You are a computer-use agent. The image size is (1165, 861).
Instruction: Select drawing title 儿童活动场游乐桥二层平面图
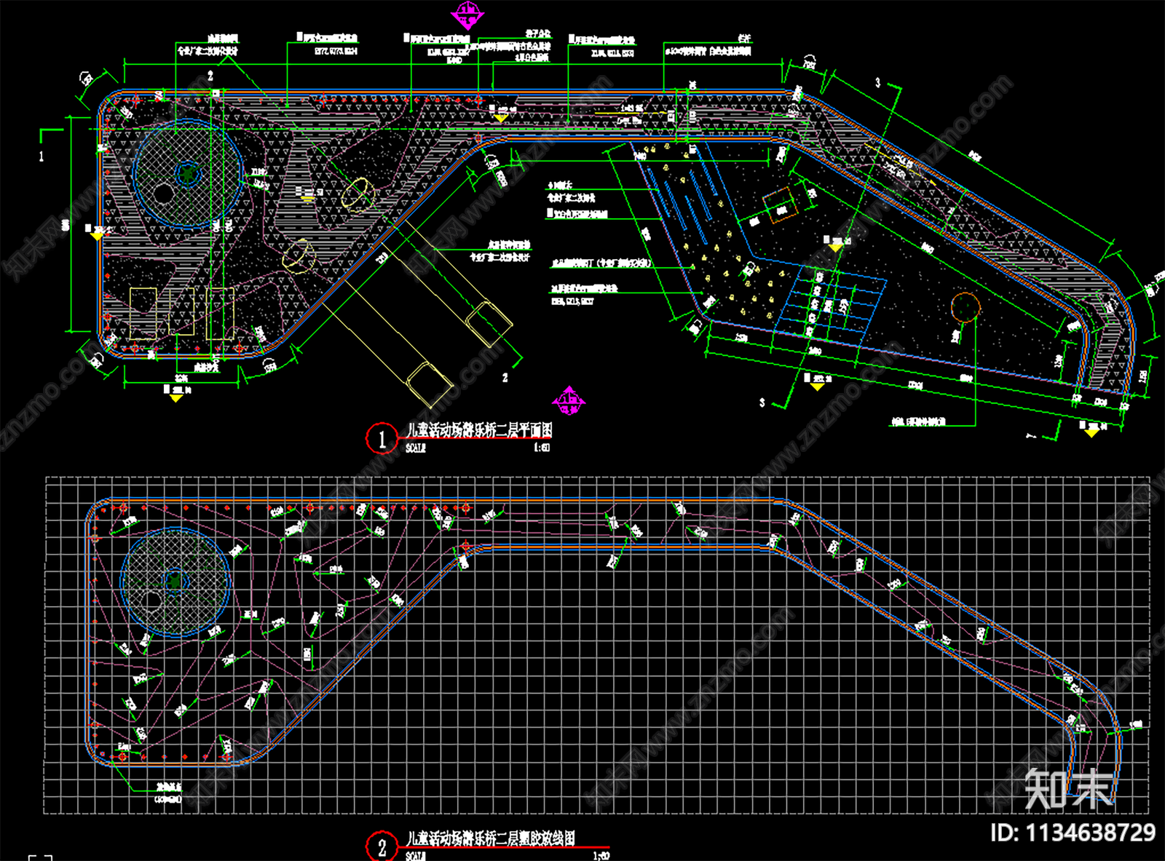coord(478,430)
